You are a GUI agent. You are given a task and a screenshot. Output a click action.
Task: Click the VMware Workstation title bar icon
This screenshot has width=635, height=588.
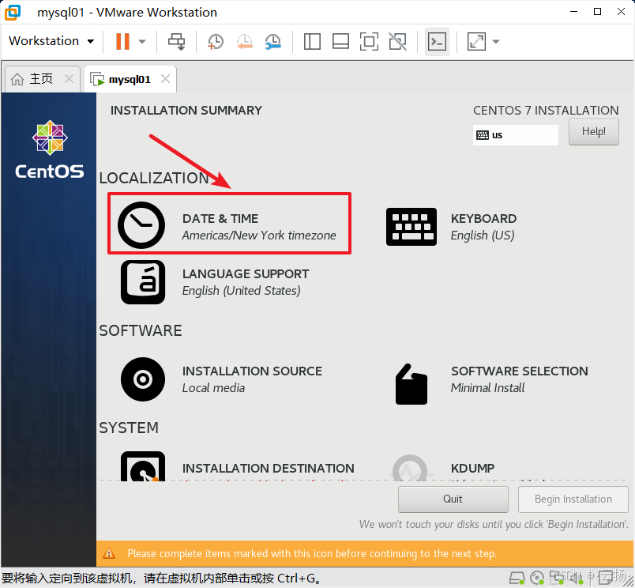[x=12, y=12]
